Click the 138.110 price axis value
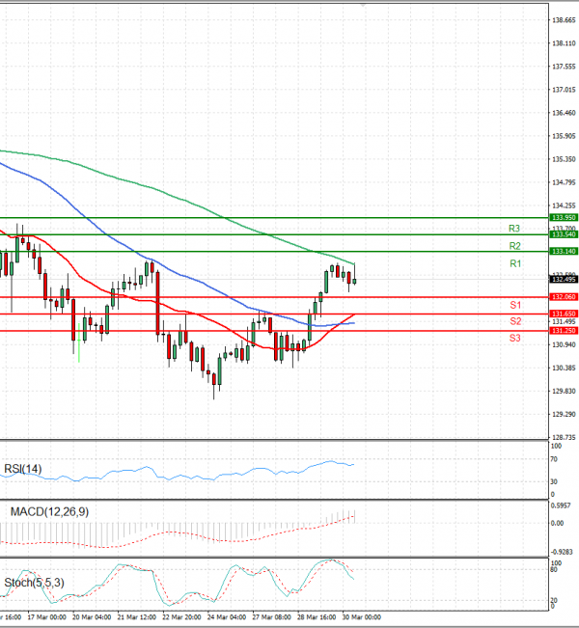579x628 pixels. 564,43
